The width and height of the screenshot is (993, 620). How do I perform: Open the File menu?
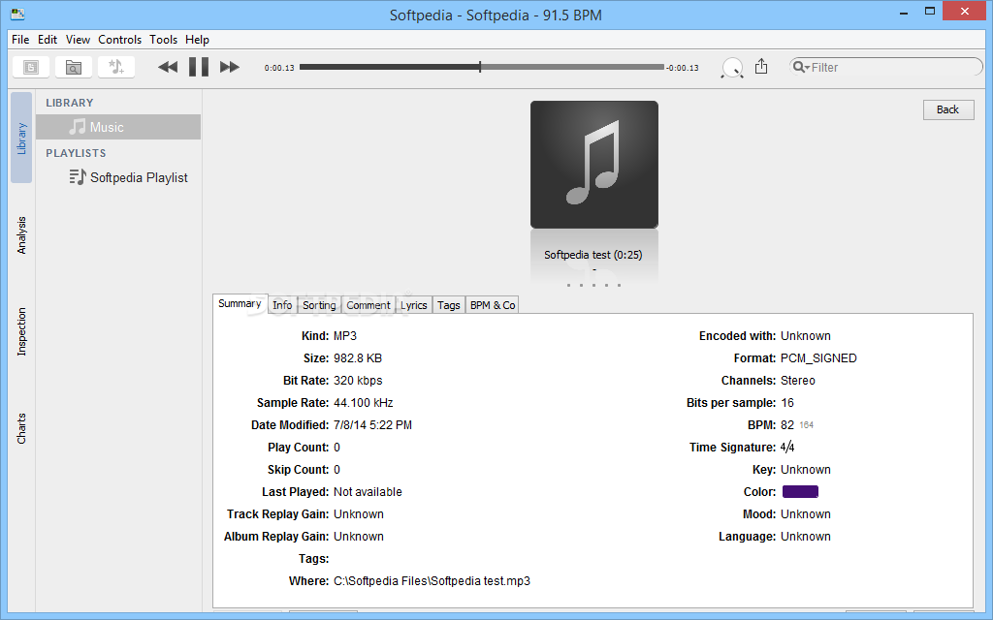(20, 39)
